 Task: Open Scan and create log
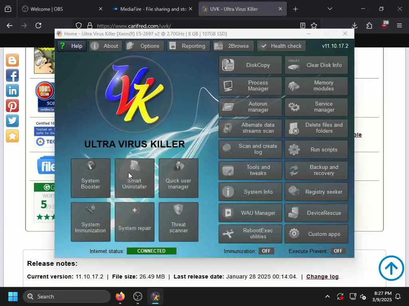tap(250, 149)
